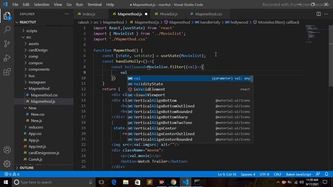This screenshot has height=187, width=333.
Task: Switch to the Movielist.js tab
Action: click(169, 14)
